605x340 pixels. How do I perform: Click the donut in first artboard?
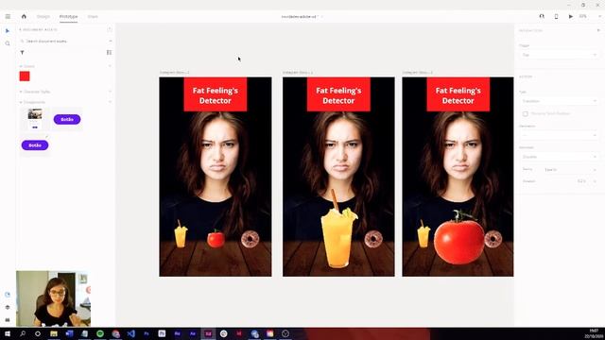[251, 239]
